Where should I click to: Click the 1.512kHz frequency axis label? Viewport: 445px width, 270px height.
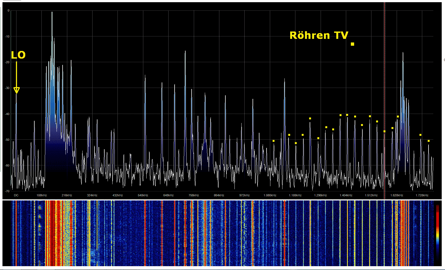pos(371,195)
